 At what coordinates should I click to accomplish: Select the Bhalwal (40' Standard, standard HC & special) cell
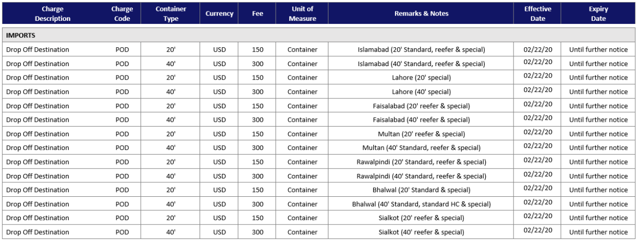[x=421, y=204]
